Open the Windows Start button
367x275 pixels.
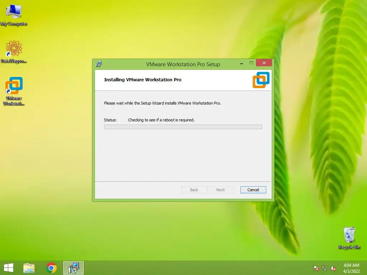click(9, 268)
